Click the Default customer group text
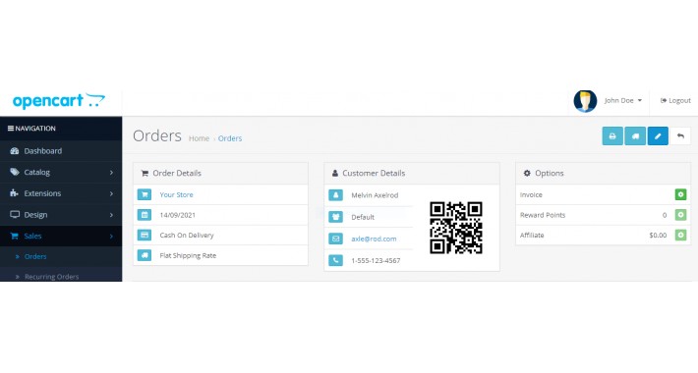This screenshot has width=698, height=373. coord(363,217)
